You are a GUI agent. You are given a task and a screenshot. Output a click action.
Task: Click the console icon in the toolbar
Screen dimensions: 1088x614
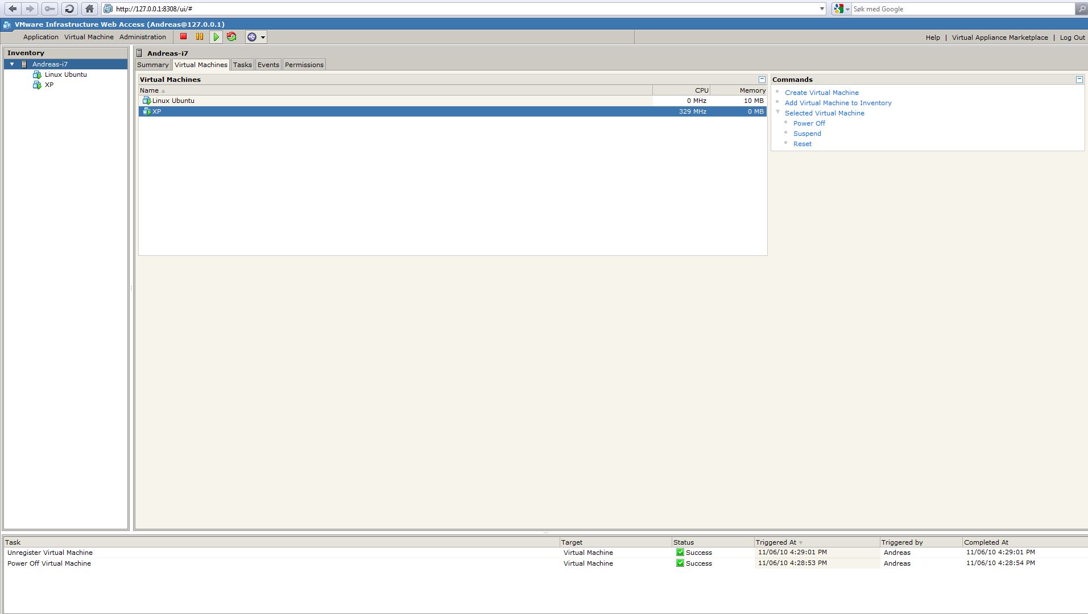click(x=252, y=37)
